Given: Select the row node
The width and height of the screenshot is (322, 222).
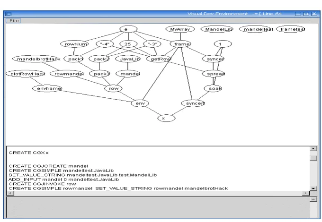Looking at the screenshot, I should 113,88.
